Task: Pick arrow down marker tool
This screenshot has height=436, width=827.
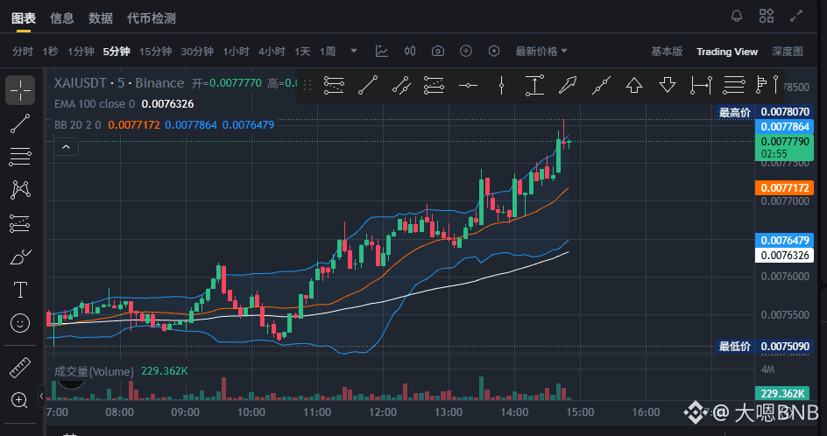Action: [668, 85]
